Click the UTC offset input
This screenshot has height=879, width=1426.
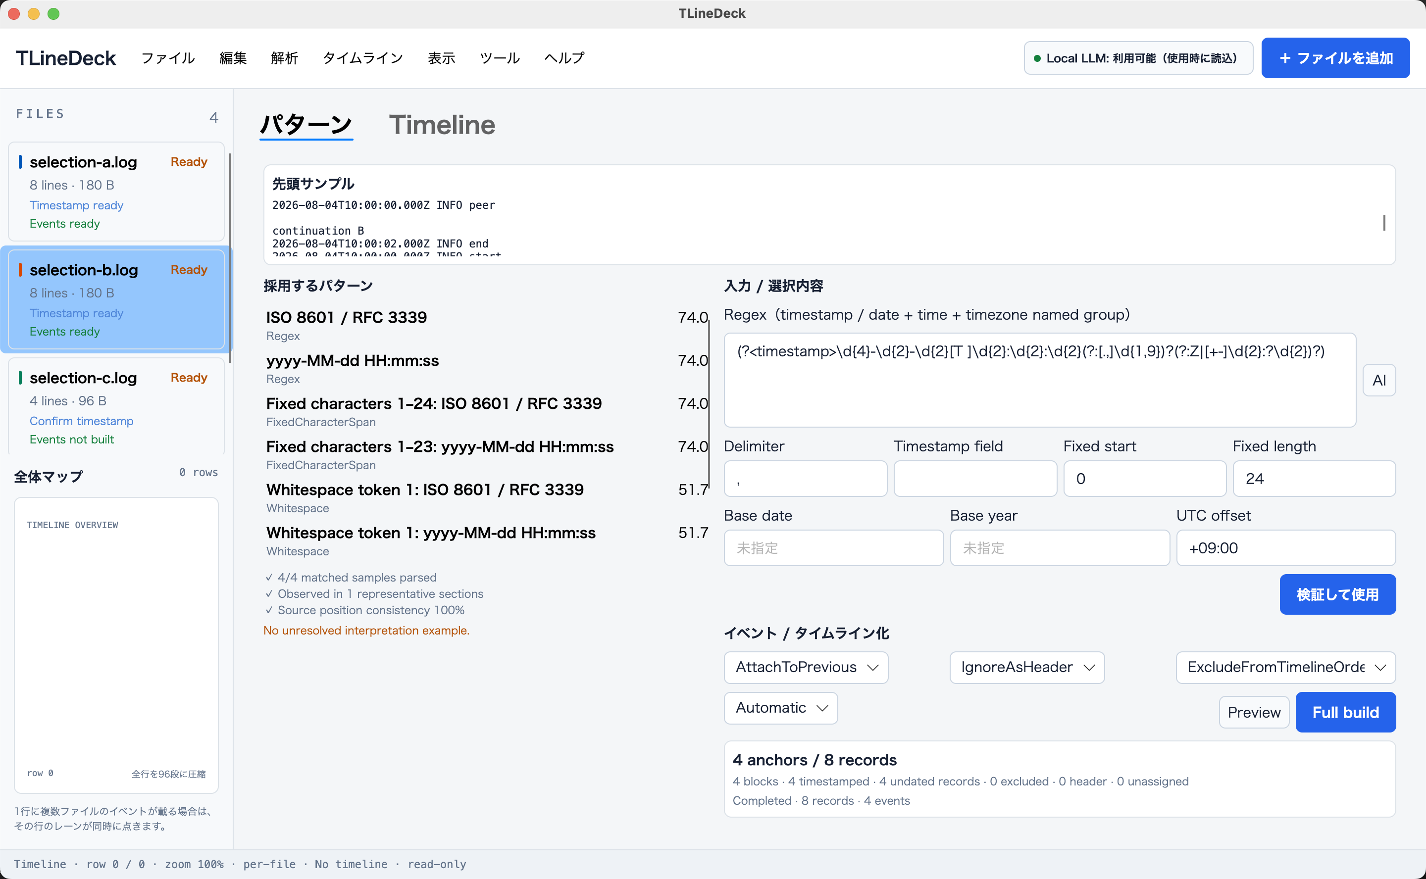[1286, 548]
